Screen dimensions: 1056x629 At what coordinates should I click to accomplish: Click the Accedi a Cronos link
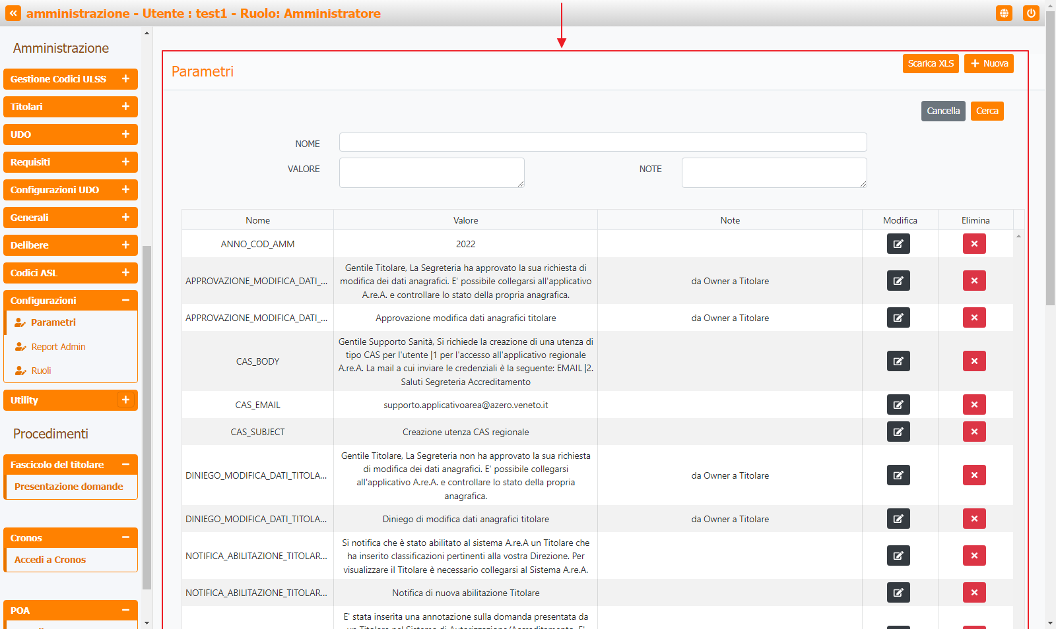click(50, 560)
